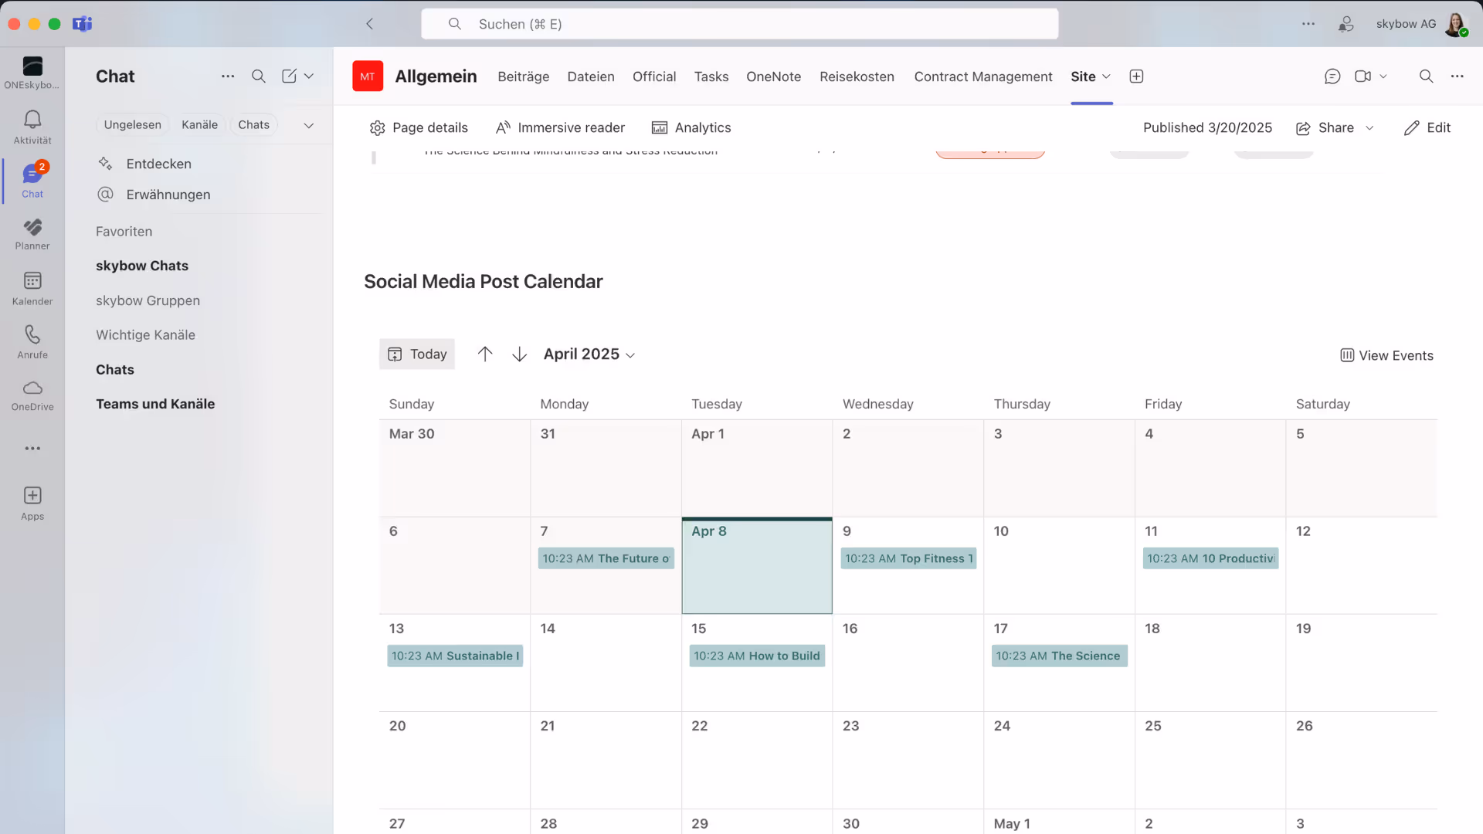Open the Official tab
The height and width of the screenshot is (834, 1483).
click(x=654, y=76)
